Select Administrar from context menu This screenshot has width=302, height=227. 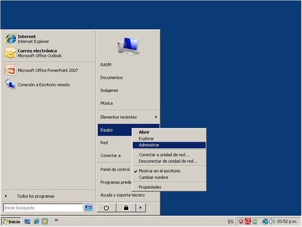tap(149, 145)
